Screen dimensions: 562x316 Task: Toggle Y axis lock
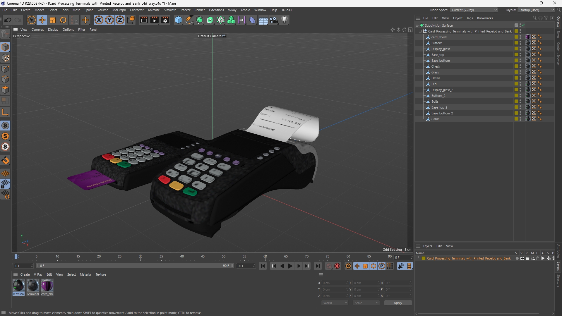point(109,20)
